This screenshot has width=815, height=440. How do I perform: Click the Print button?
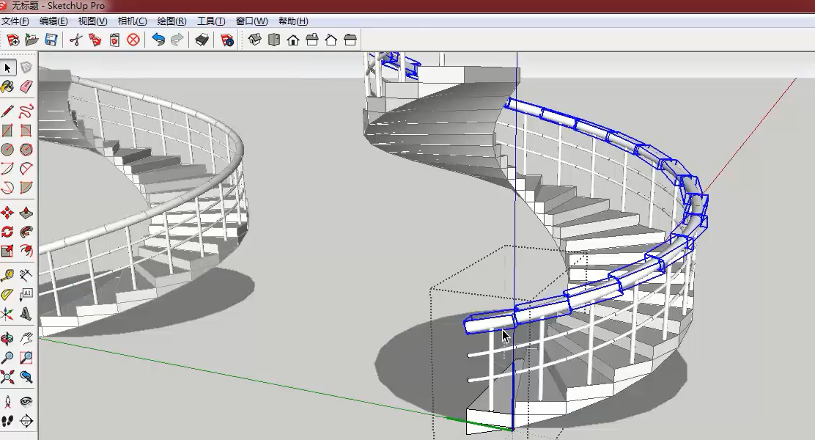click(x=202, y=40)
